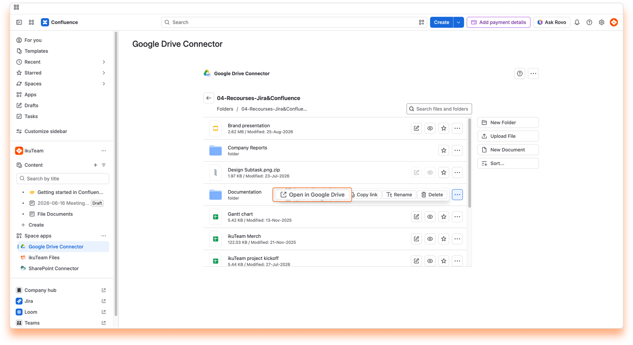Viewport: 633px width, 345px height.
Task: Open the Create dropdown arrow
Action: (459, 22)
